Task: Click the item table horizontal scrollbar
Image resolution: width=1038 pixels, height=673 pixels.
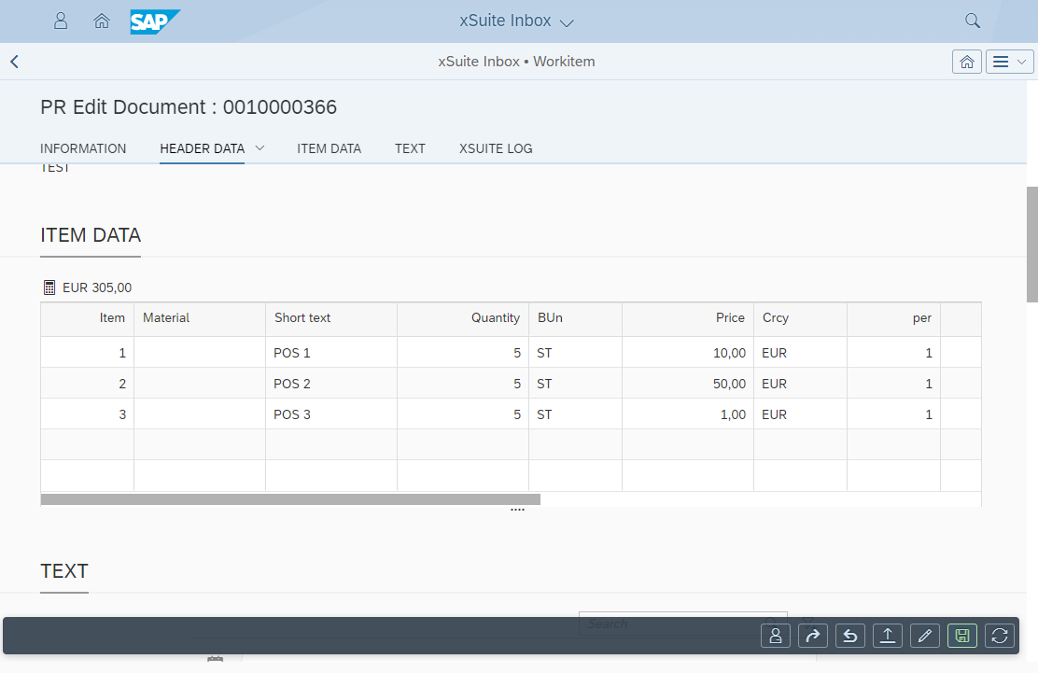Action: [x=290, y=499]
